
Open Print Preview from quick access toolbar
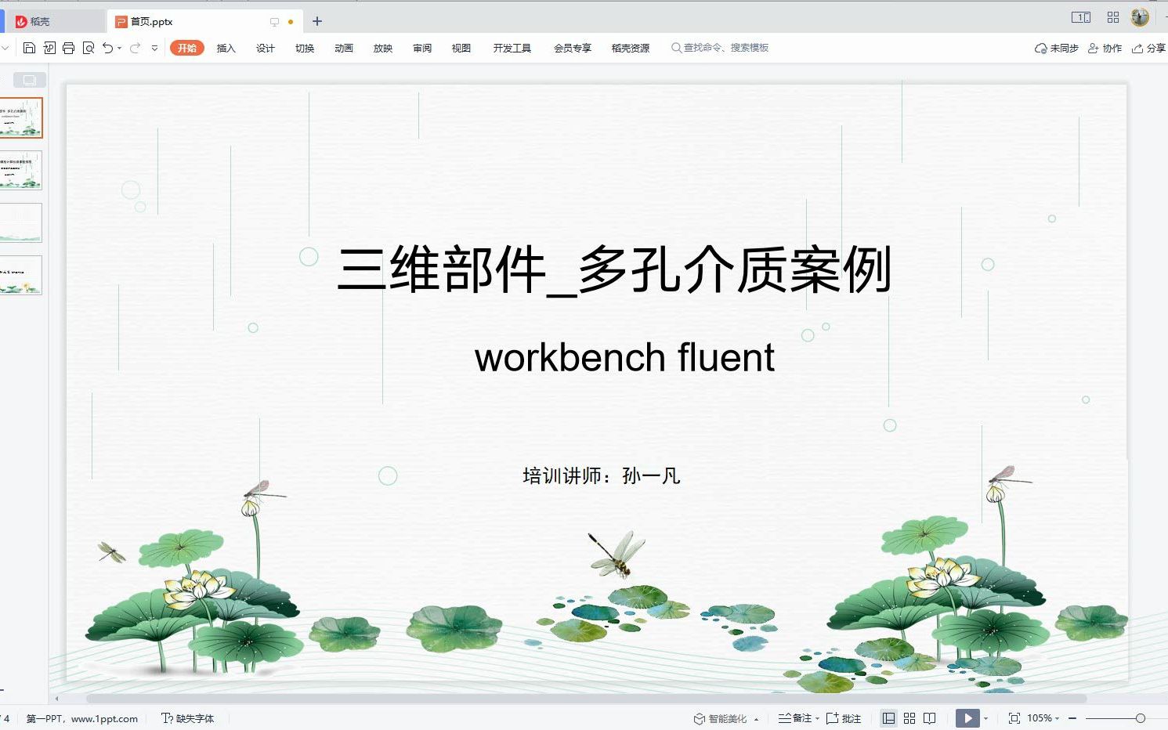(89, 48)
